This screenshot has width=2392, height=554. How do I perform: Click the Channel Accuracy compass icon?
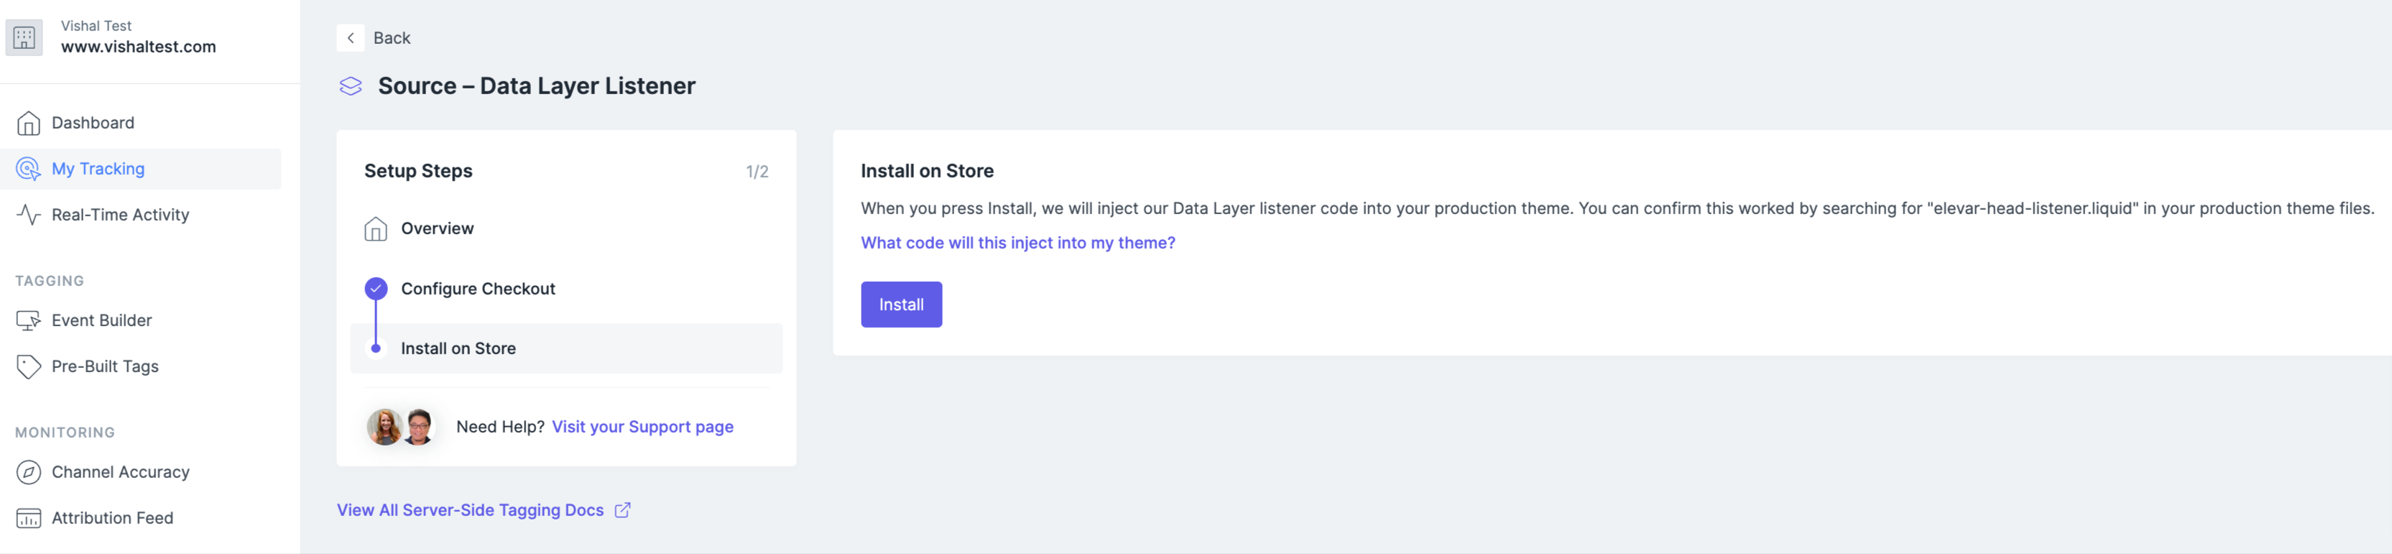(x=29, y=472)
